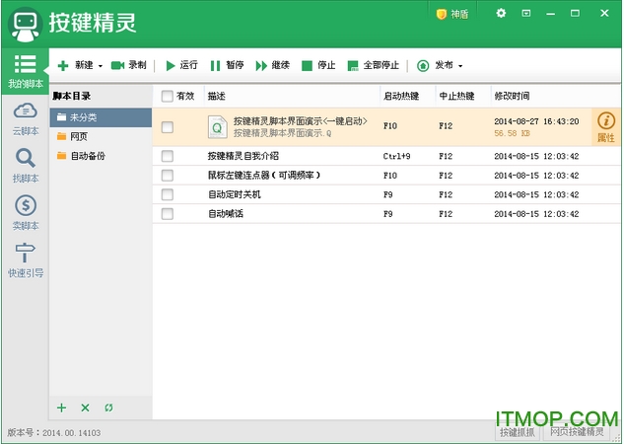
Task: Toggle the 有效 select-all header checkbox
Action: [167, 96]
